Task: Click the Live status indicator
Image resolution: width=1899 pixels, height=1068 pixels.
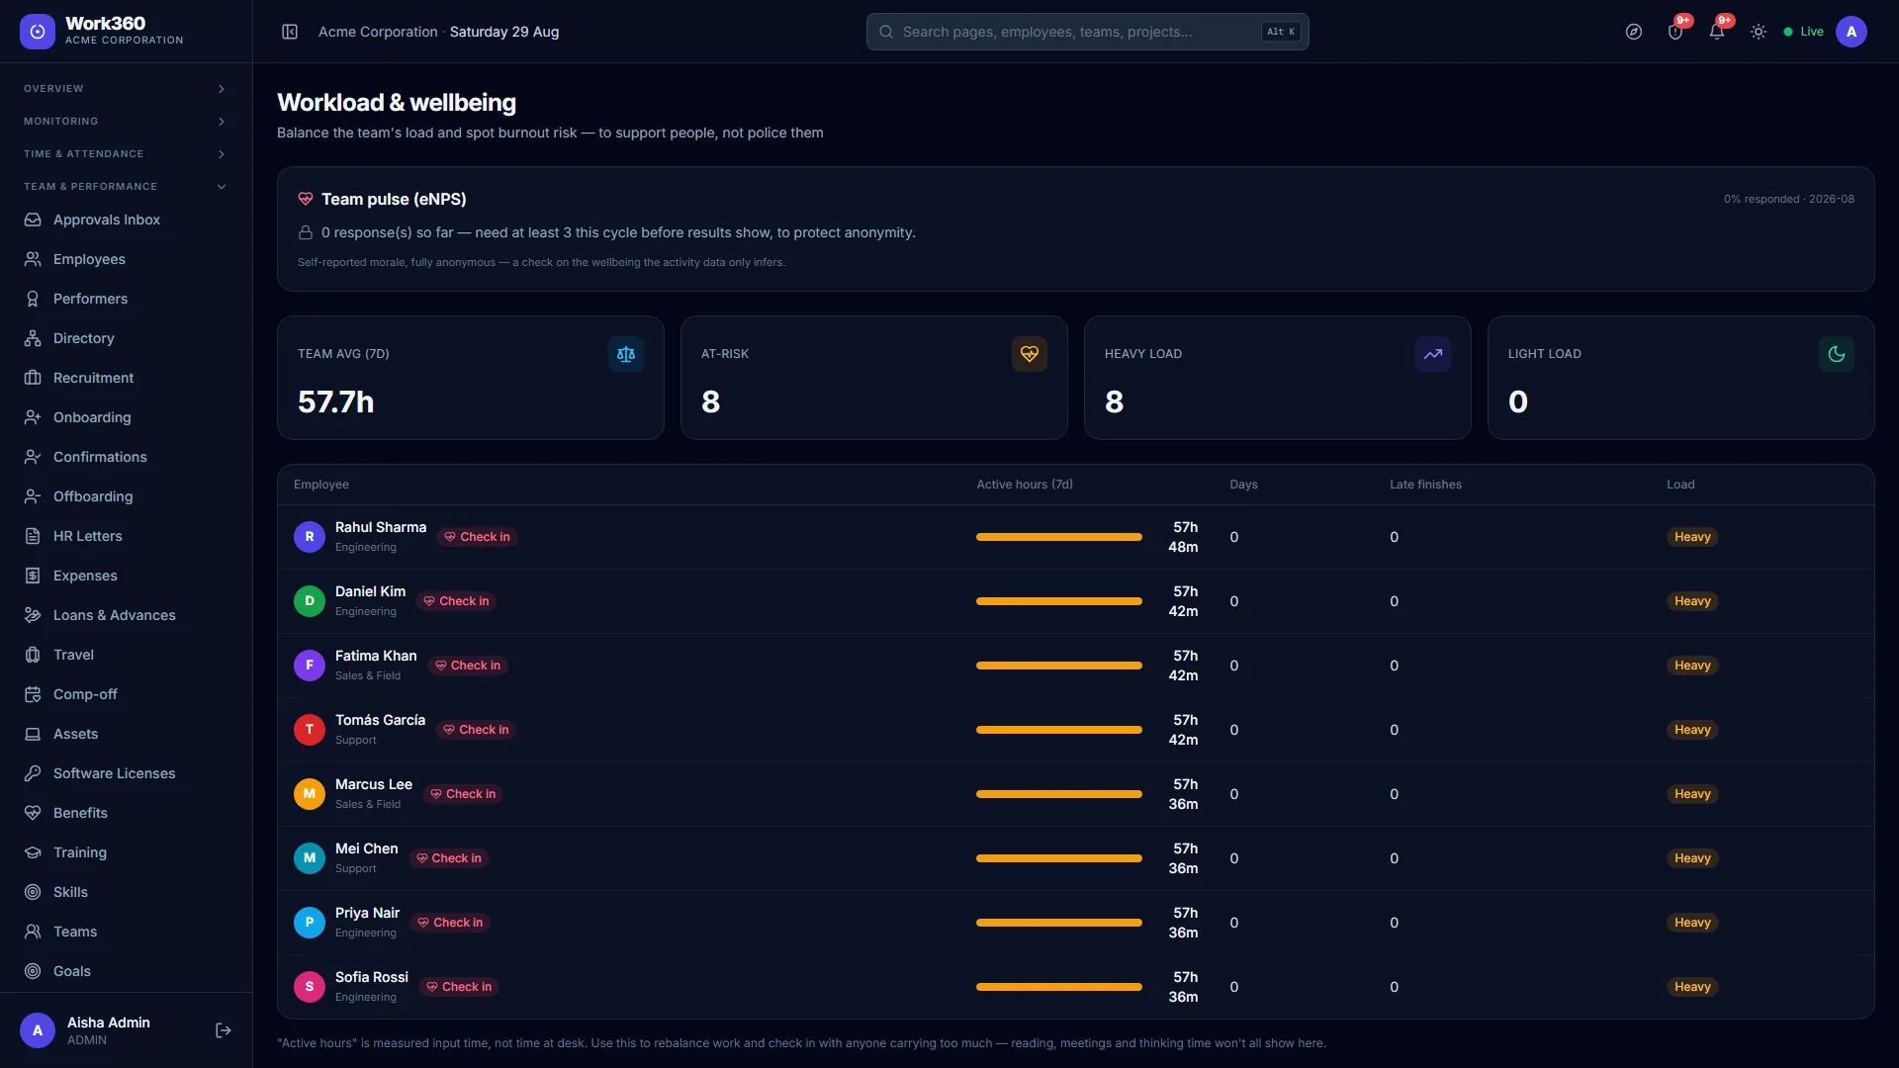Action: pyautogui.click(x=1803, y=32)
